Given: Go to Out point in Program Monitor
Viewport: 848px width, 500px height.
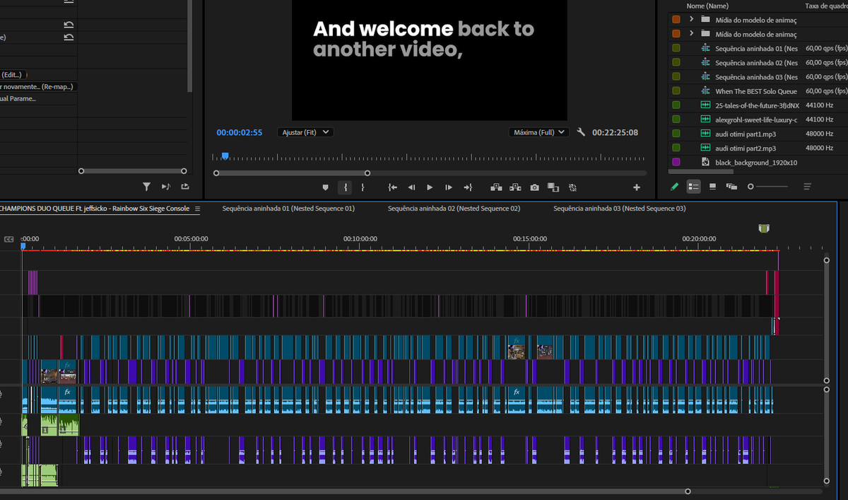Looking at the screenshot, I should (x=467, y=187).
